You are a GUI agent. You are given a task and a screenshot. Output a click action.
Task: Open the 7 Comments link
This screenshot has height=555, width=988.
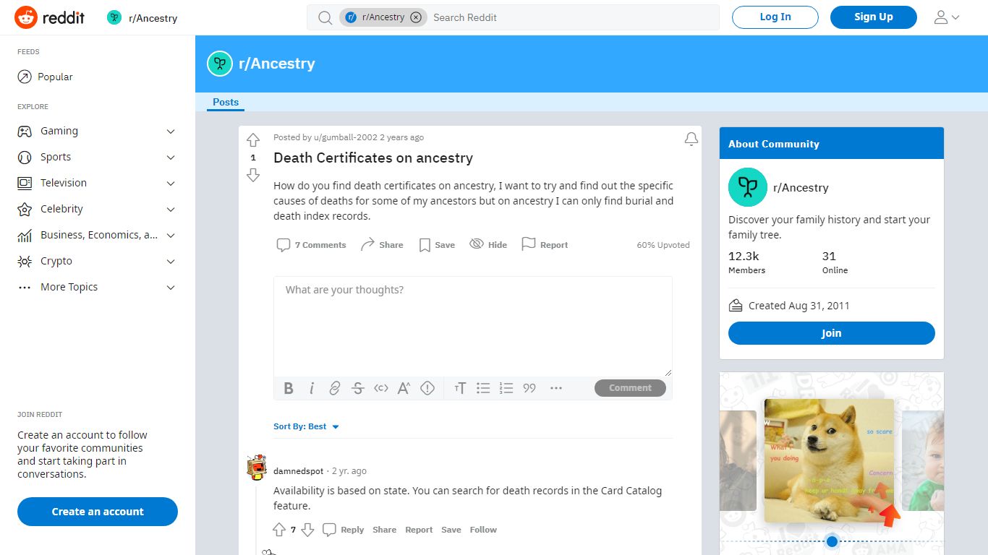312,245
